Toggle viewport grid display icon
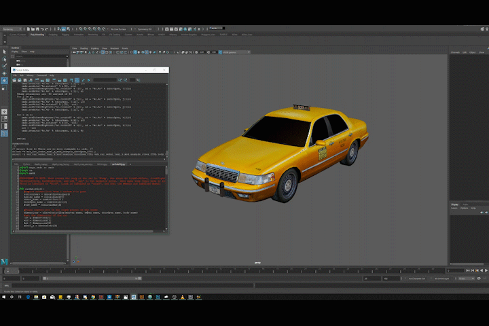489x326 pixels. pos(103,52)
